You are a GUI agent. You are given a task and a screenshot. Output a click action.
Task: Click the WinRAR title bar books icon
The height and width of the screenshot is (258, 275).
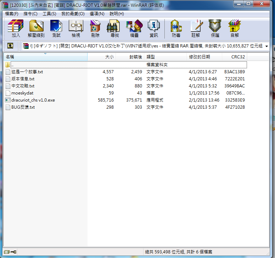pyautogui.click(x=5, y=5)
